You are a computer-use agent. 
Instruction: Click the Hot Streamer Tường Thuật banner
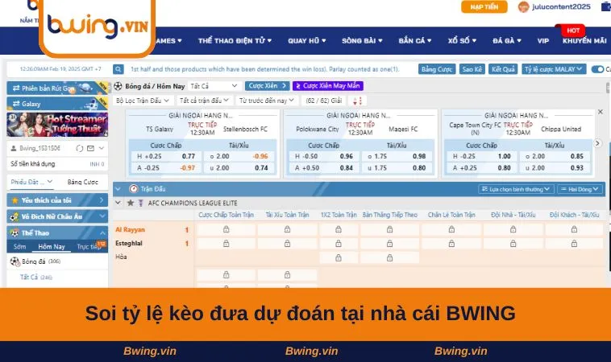57,125
